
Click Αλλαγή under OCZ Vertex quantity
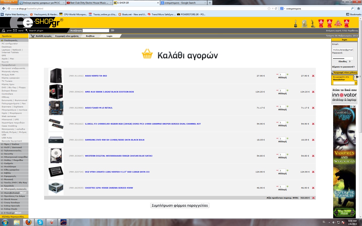click(x=282, y=173)
